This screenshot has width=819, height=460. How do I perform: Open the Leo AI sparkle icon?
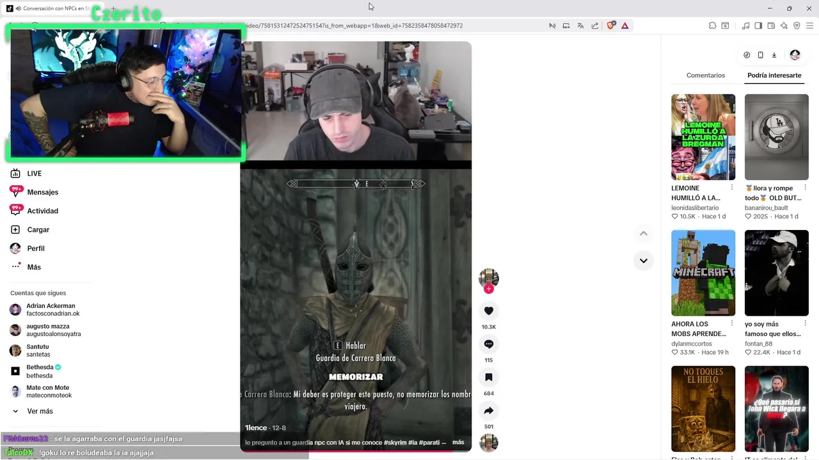(x=784, y=26)
